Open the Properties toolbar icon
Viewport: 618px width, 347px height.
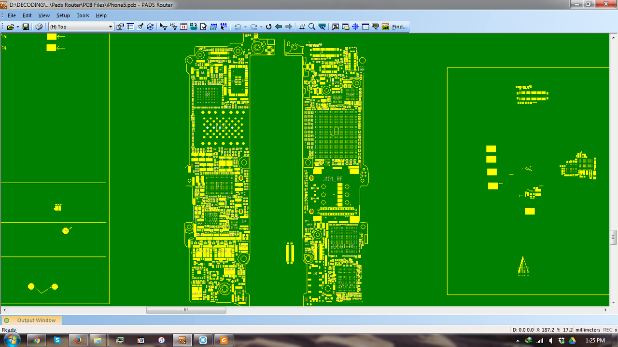pyautogui.click(x=120, y=27)
